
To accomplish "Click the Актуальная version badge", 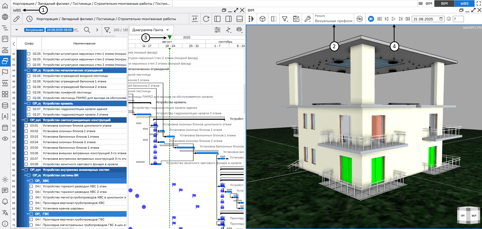I will (x=34, y=30).
